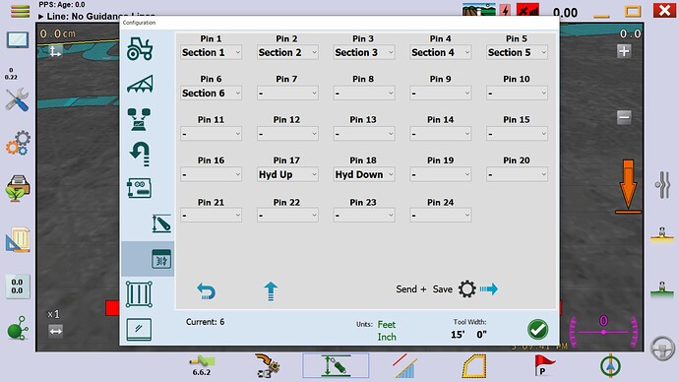The image size is (679, 382).
Task: Toggle the steering wheel autosteer button
Action: pos(662,349)
